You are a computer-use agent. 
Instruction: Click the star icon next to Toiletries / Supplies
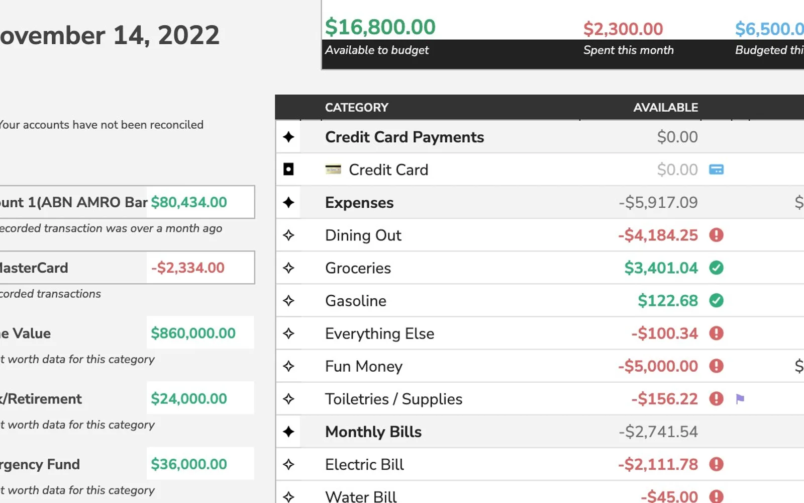coord(288,399)
